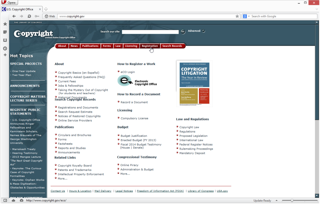Open the Record a Document link
Screen dimensions: 320x204
[134, 102]
